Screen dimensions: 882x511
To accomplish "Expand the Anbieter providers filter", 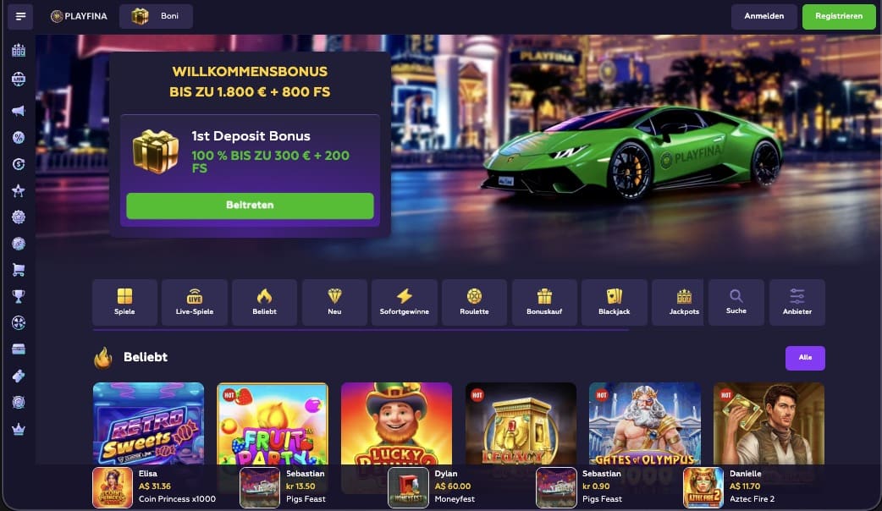I will [797, 302].
